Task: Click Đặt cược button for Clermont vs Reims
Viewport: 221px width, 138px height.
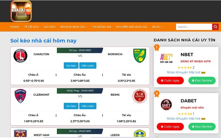Action: click(x=88, y=106)
